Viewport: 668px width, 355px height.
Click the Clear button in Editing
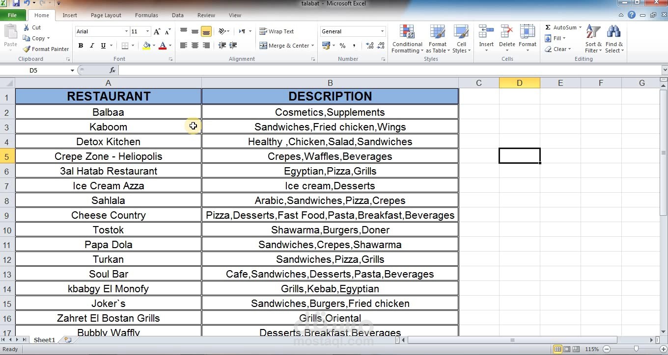(558, 49)
